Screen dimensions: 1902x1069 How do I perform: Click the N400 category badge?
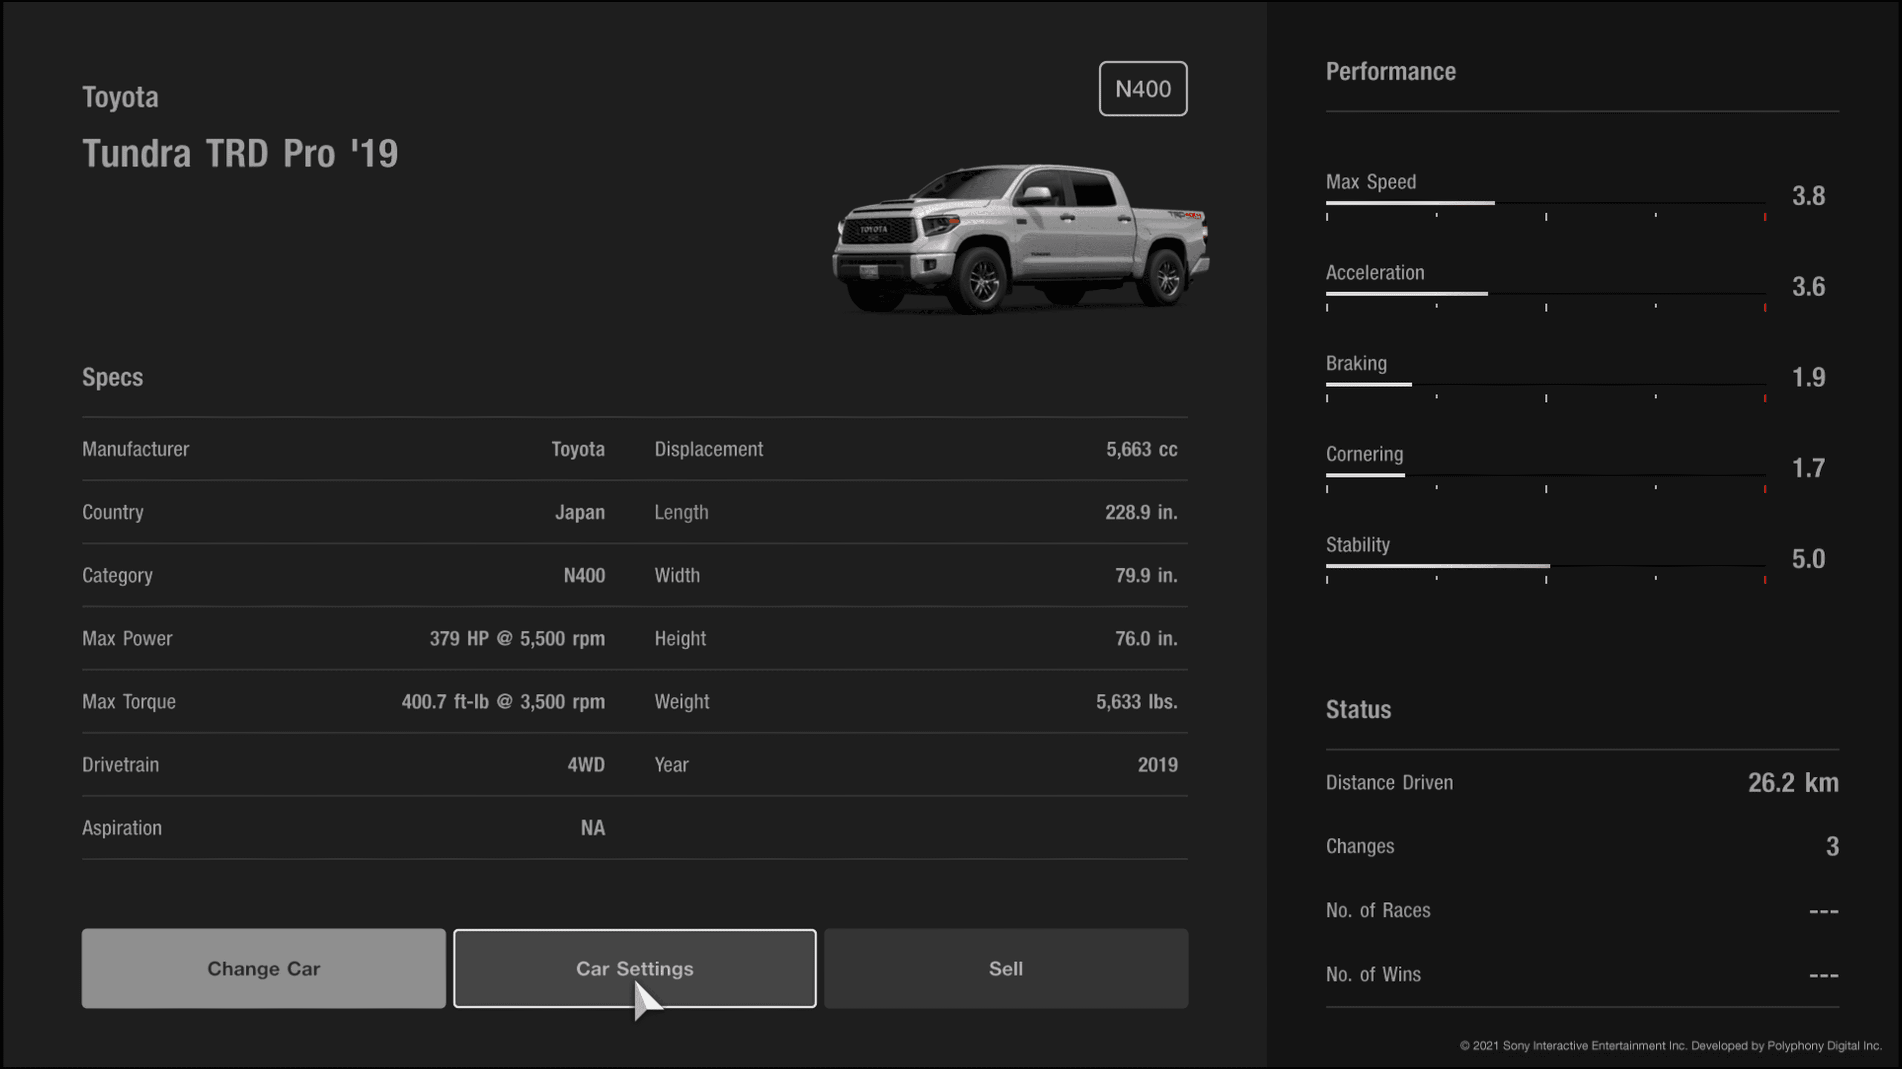[1143, 89]
